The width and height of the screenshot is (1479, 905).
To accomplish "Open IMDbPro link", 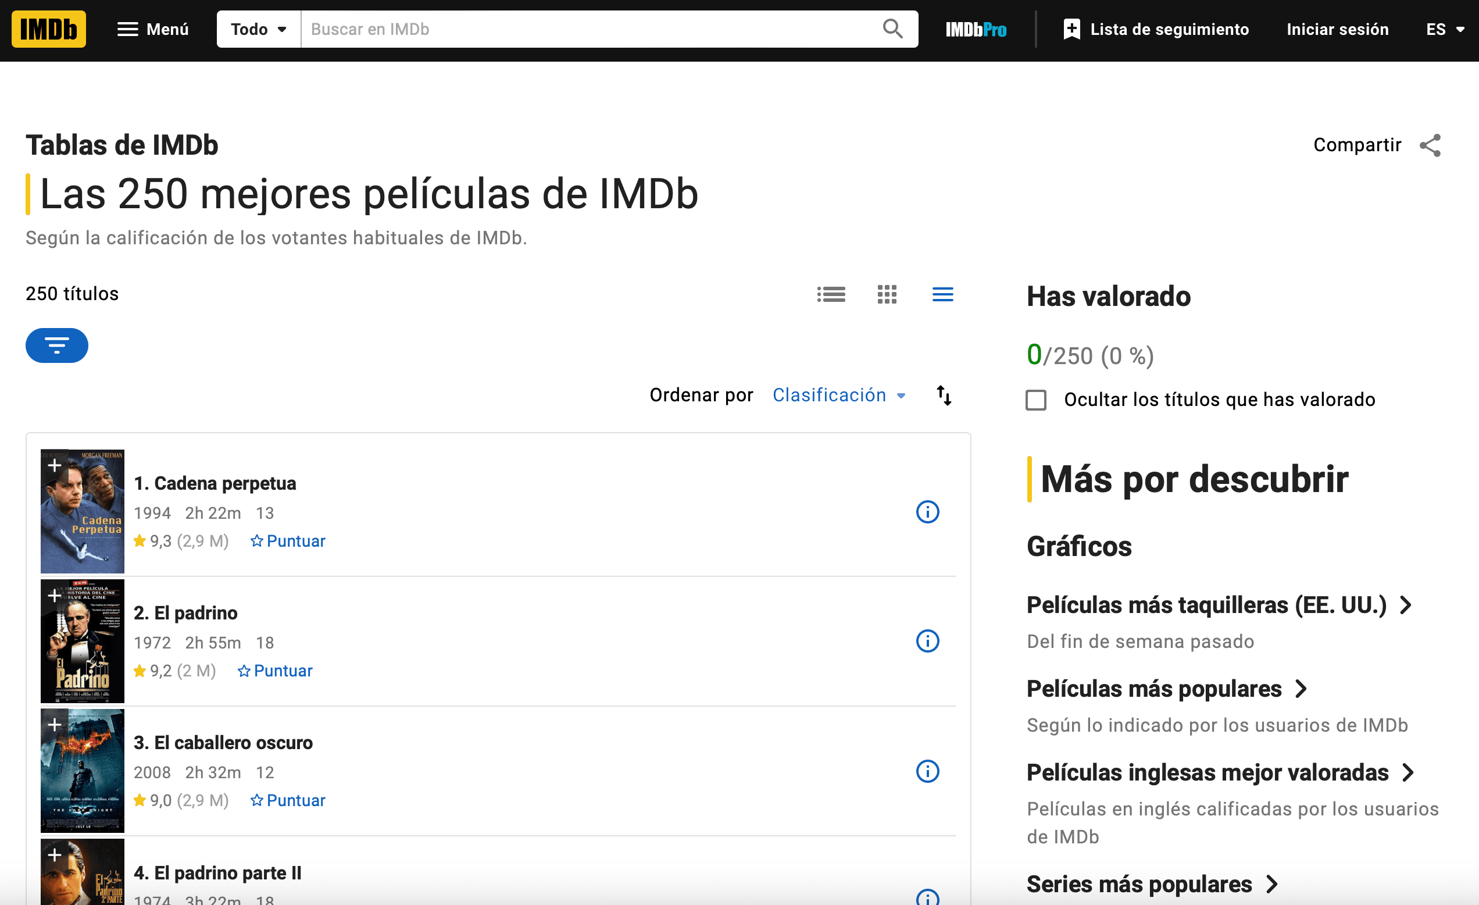I will point(976,30).
